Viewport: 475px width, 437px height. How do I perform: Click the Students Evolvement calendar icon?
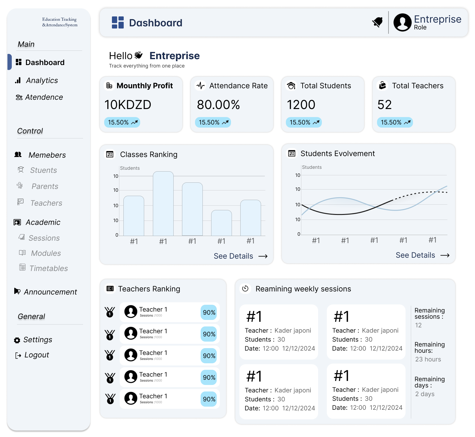coord(292,153)
